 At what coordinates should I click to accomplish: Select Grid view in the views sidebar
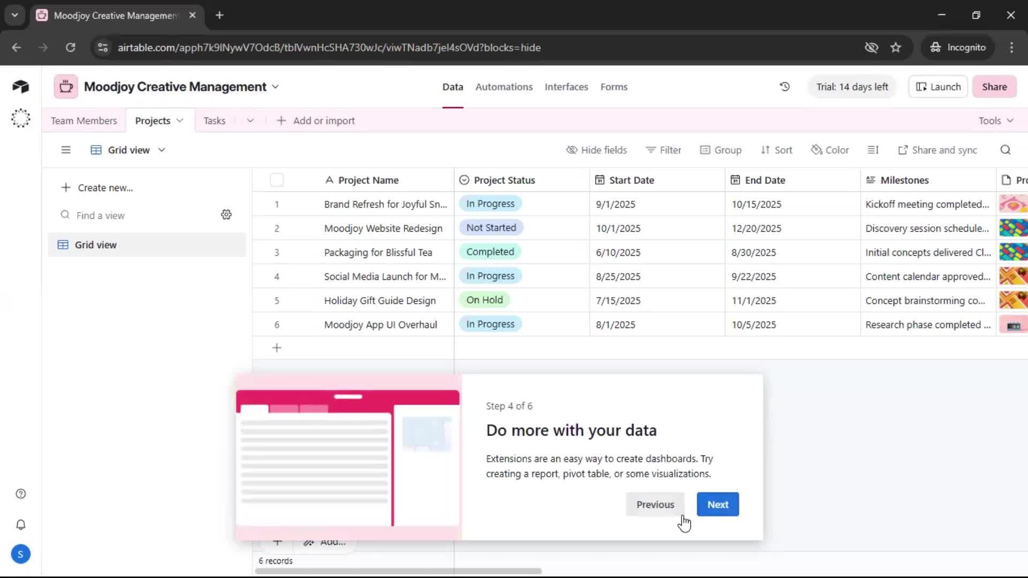coord(147,245)
